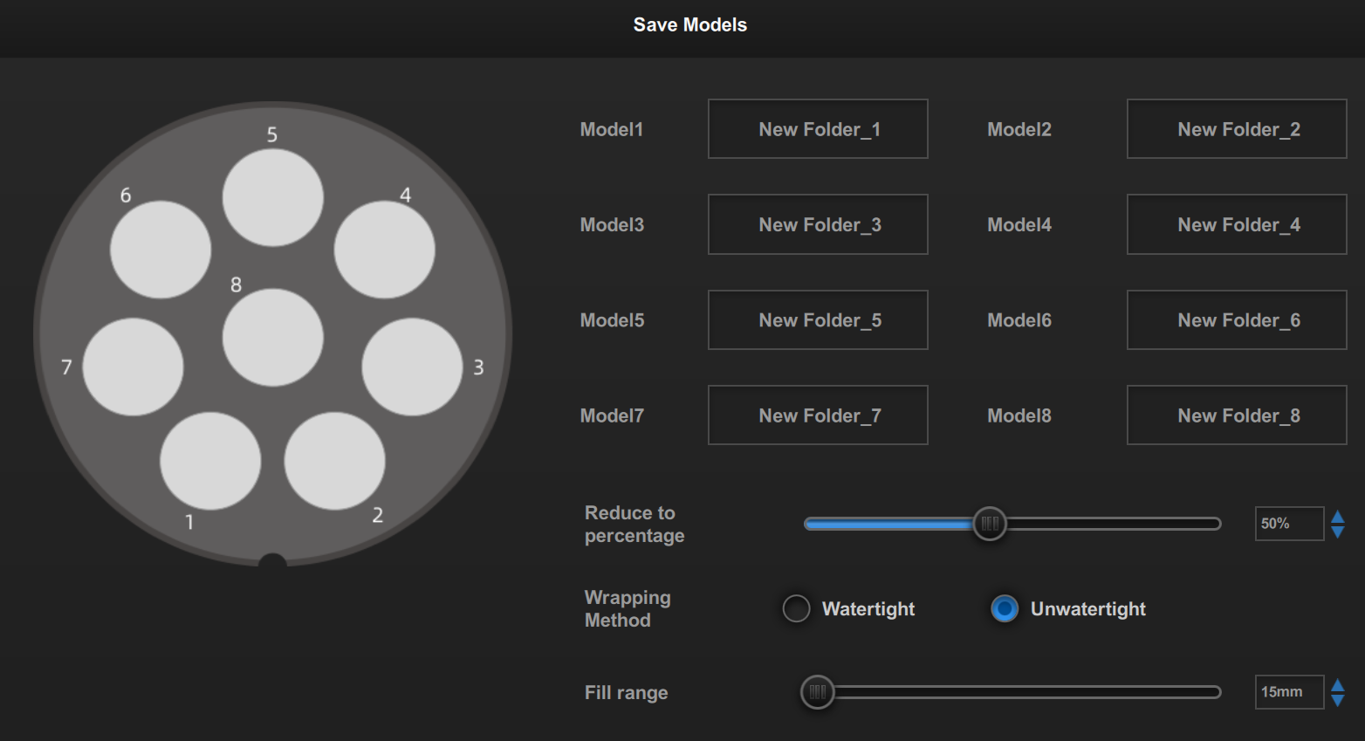Click the Fill range slider handle

point(818,692)
